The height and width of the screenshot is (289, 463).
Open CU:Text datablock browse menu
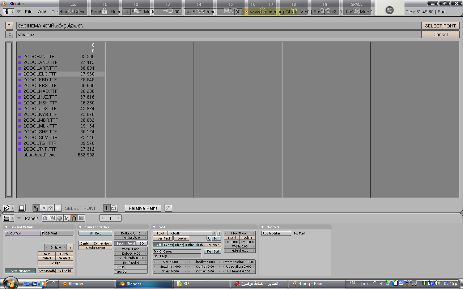[7, 233]
